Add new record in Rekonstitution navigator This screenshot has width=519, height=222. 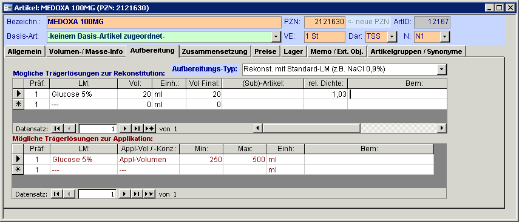pyautogui.click(x=149, y=128)
